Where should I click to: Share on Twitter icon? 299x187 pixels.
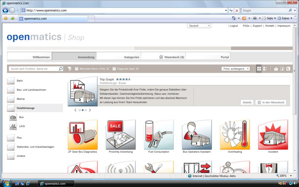pos(288,69)
